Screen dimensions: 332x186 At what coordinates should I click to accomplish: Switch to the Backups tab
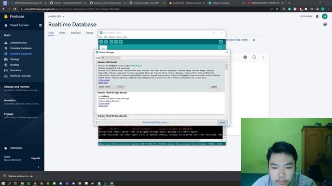click(76, 33)
